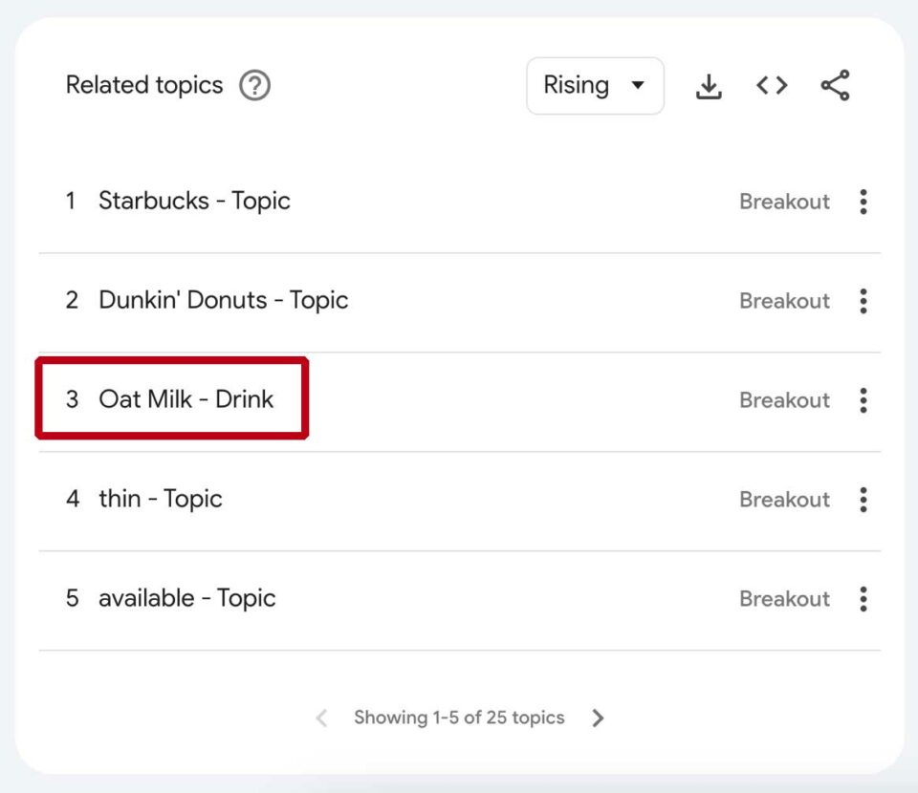Click Breakout label on Starbucks row
The height and width of the screenshot is (793, 918).
point(784,202)
